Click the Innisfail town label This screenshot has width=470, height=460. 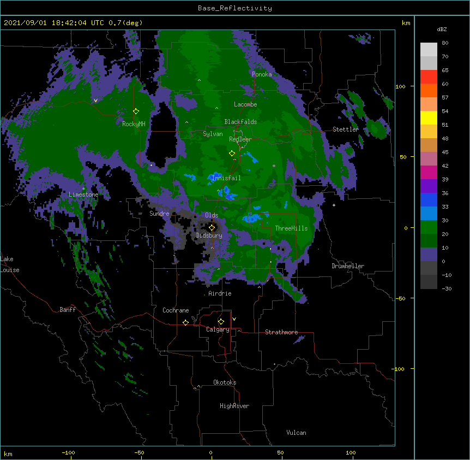pos(226,178)
